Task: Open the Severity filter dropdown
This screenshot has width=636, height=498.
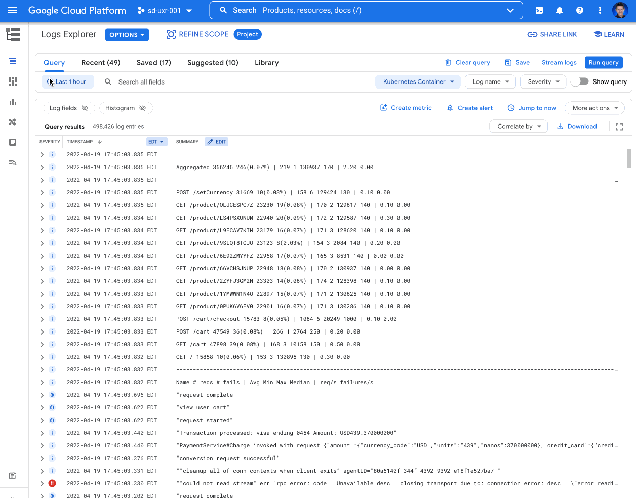Action: (543, 81)
